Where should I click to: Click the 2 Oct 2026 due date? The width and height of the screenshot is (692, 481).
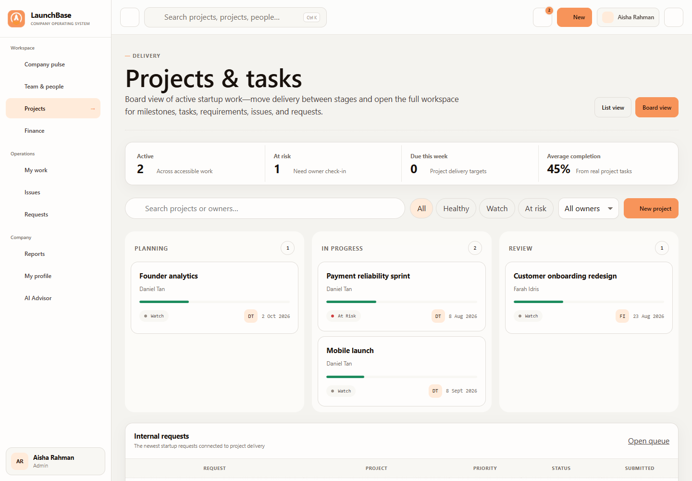[276, 316]
